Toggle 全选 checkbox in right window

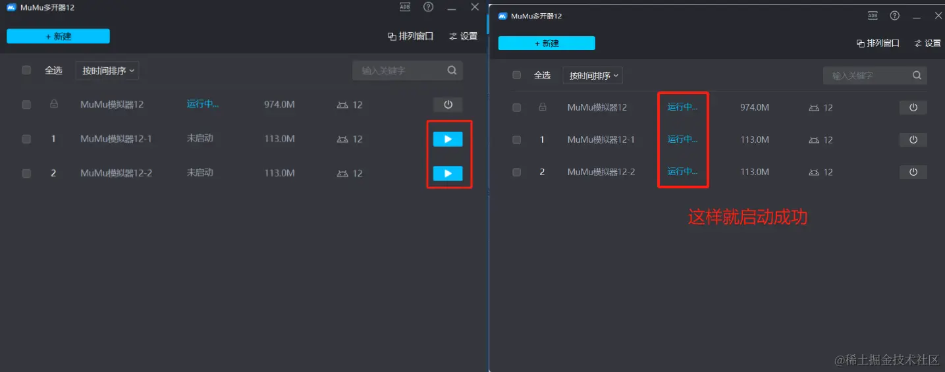coord(516,75)
